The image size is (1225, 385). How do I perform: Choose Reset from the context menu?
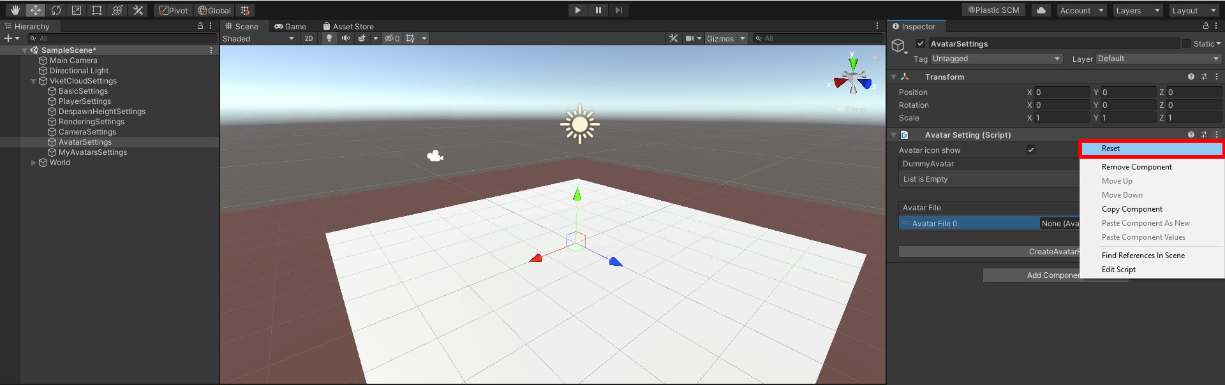pos(1111,149)
